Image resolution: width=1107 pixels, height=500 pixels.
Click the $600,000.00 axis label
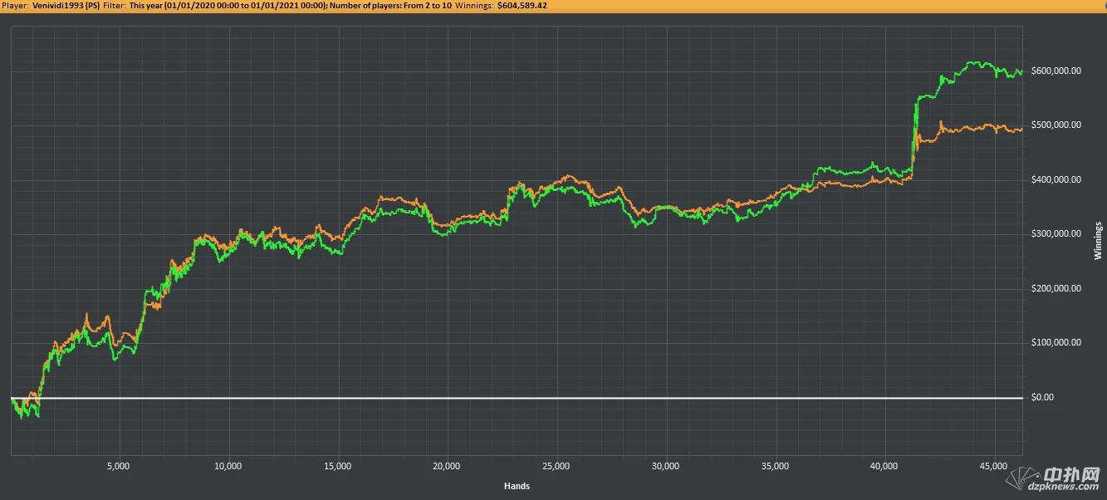click(1056, 71)
